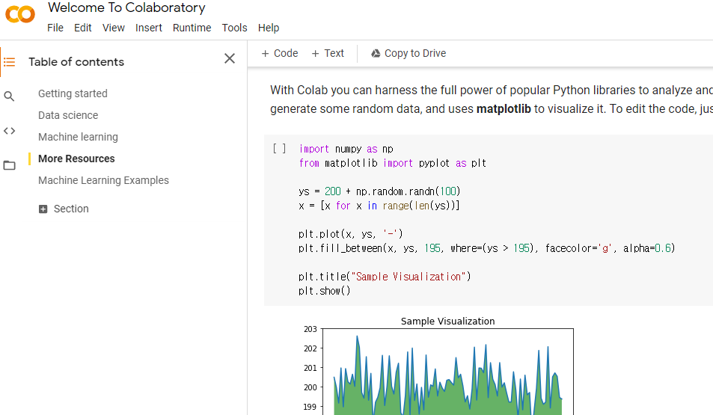Open the Tools menu

234,28
